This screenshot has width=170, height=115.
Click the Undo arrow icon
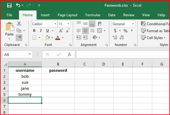tap(18, 5)
